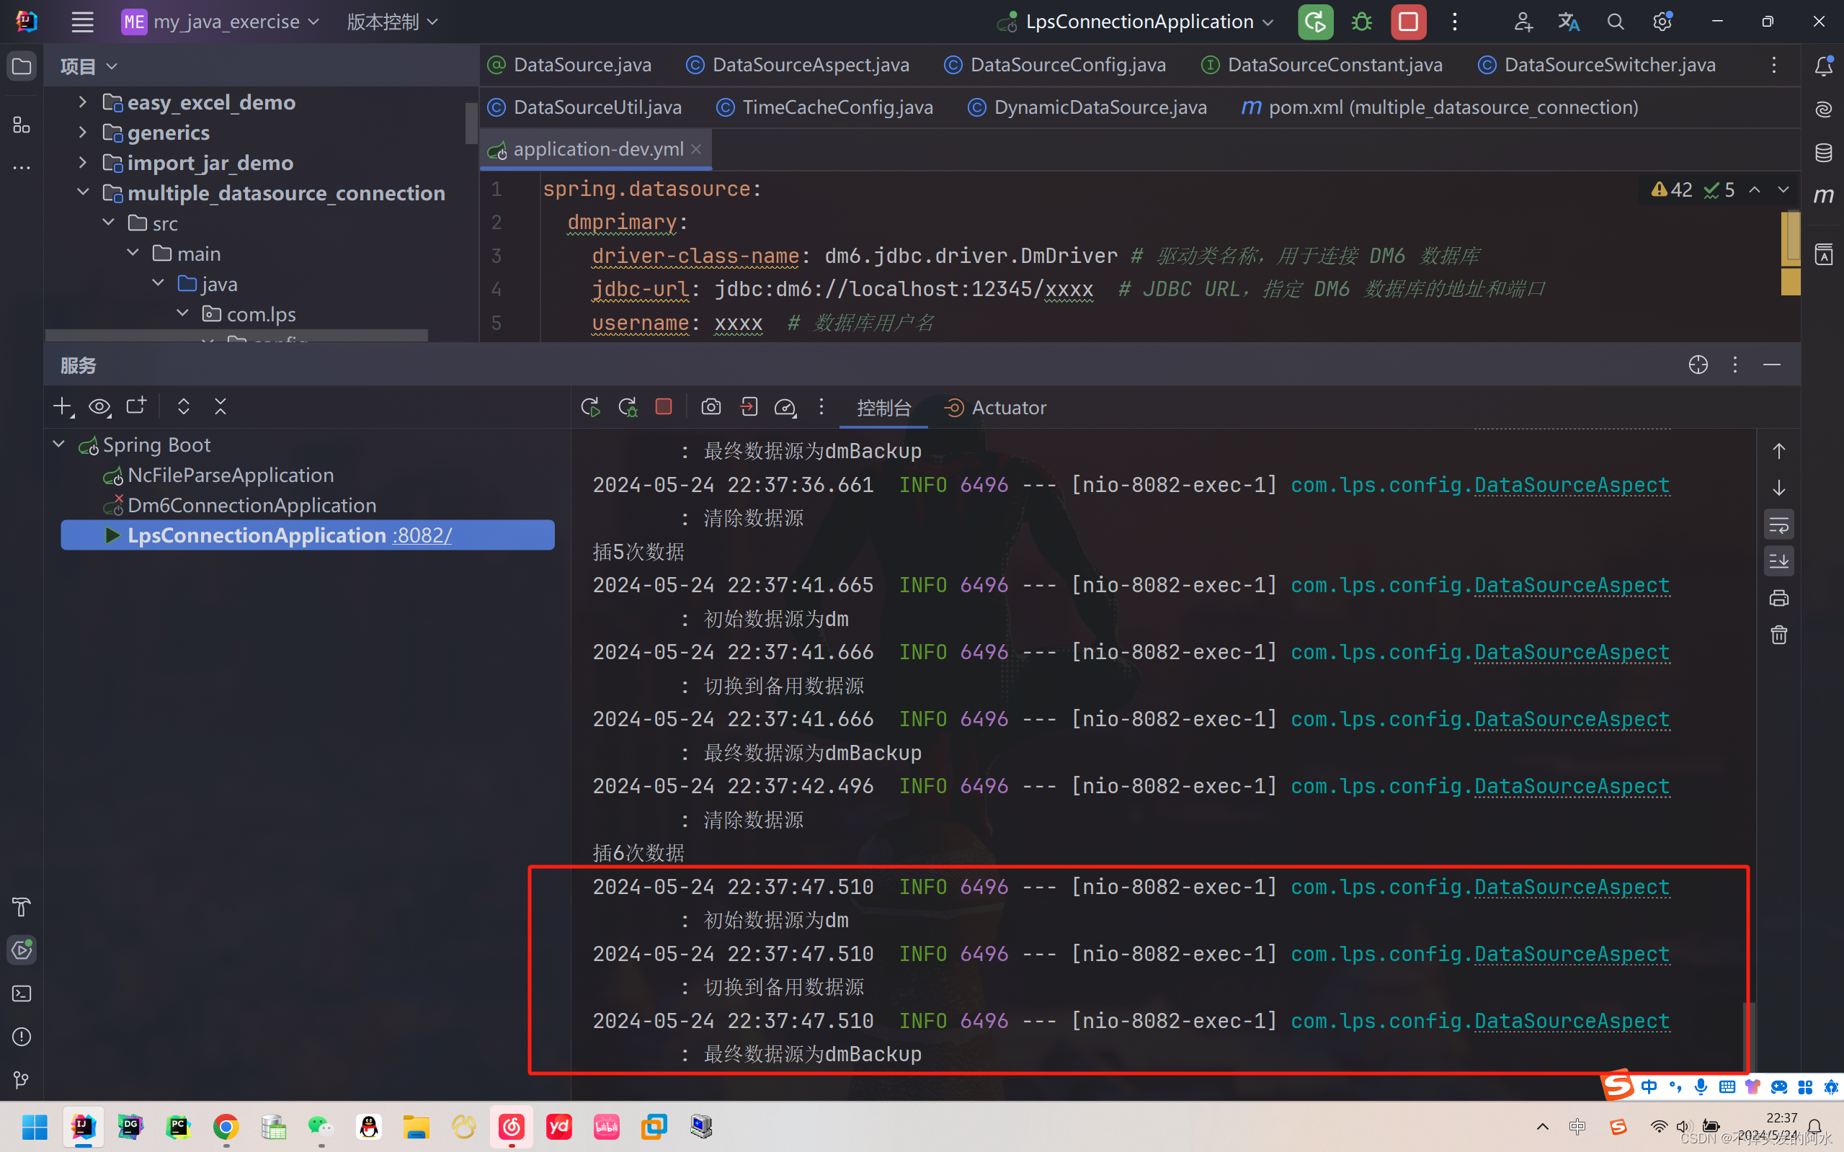Clear console with trash icon
This screenshot has height=1152, width=1844.
tap(1778, 635)
